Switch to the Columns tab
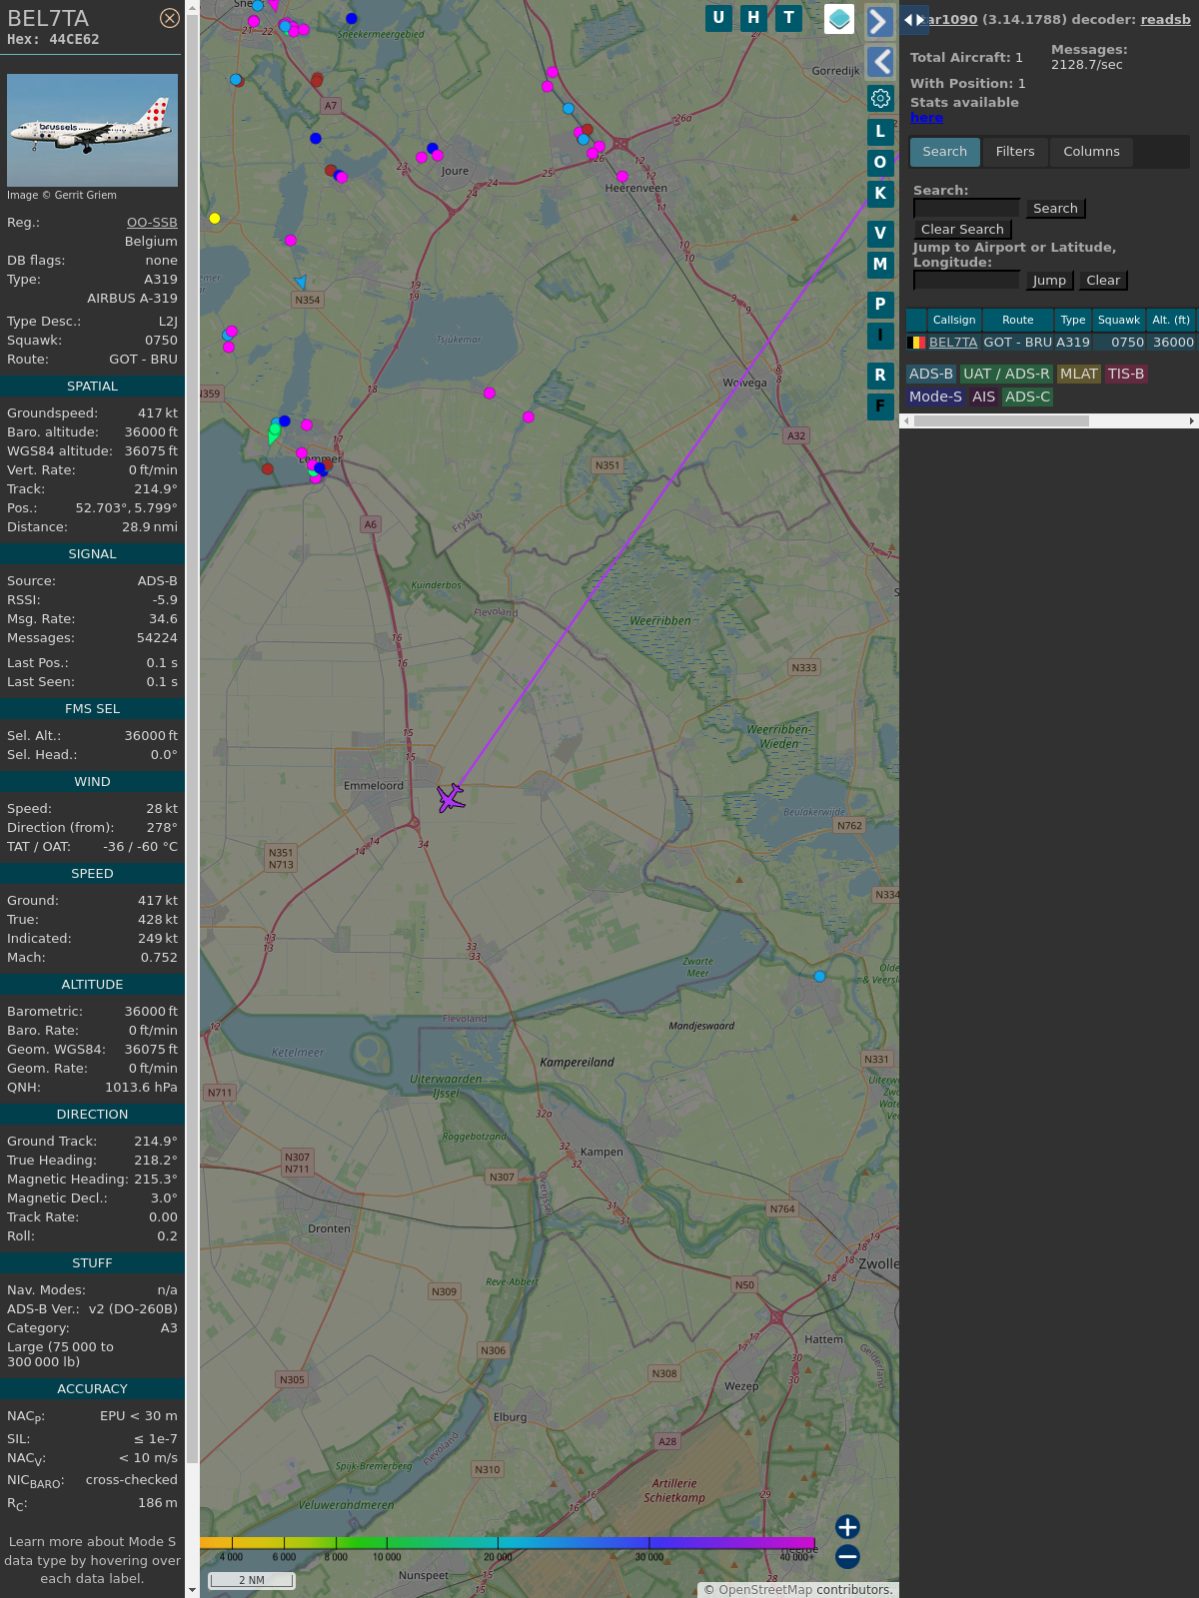Screen dimensions: 1199x1598 click(x=1091, y=152)
